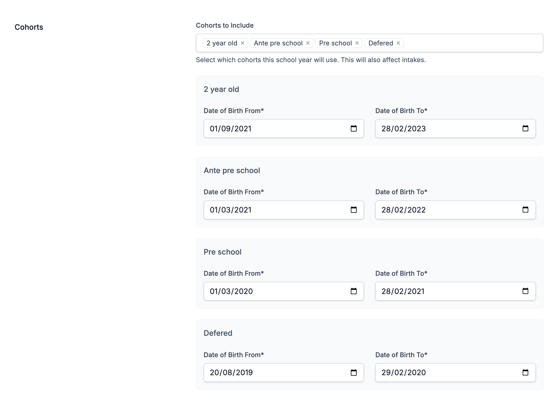Remove the 2 year old cohort tag

pyautogui.click(x=243, y=43)
